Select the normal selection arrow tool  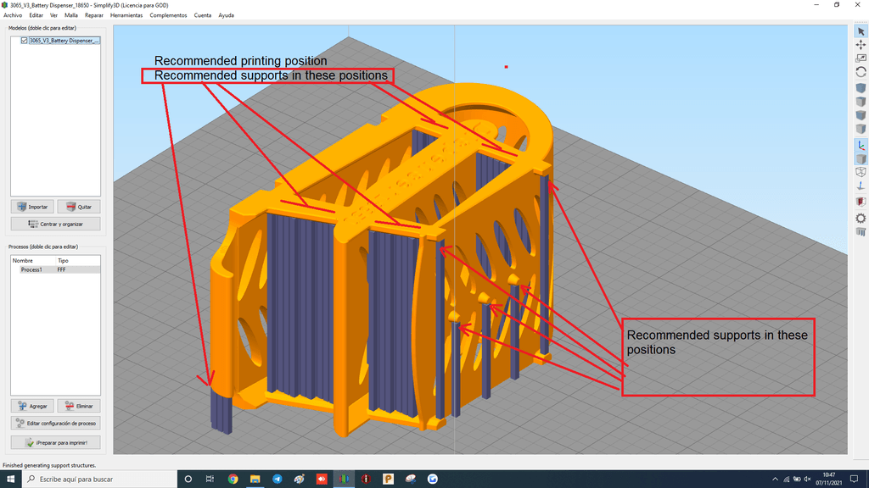[x=861, y=31]
